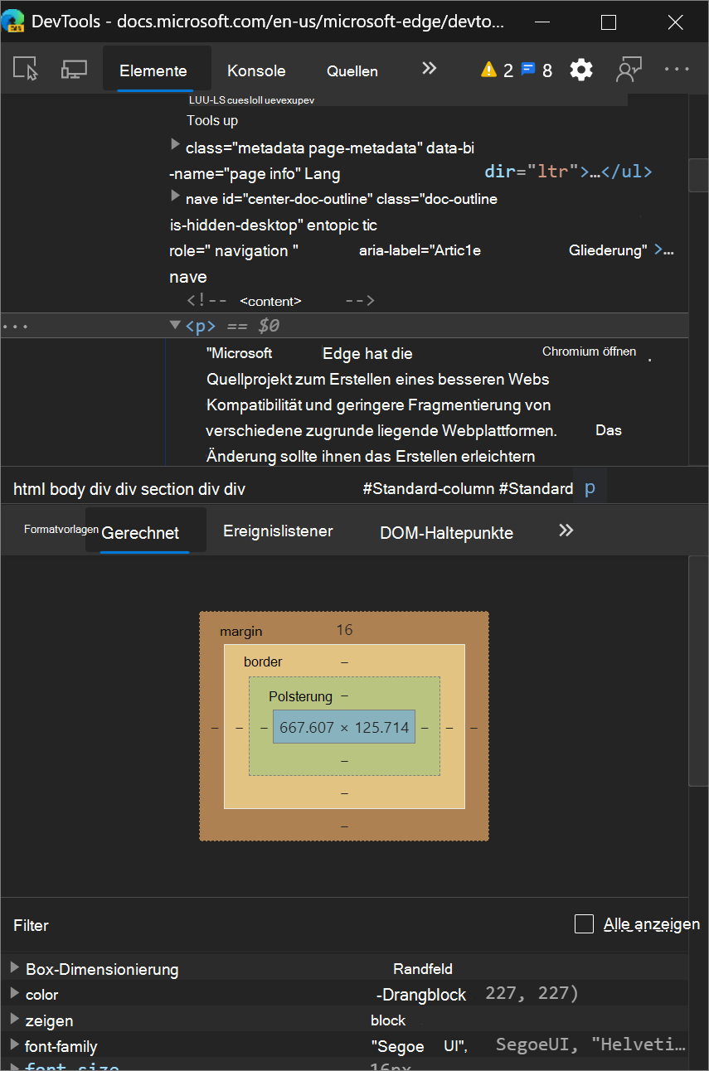The image size is (709, 1071).
Task: Click the Polsterung label in box model
Action: tap(300, 696)
